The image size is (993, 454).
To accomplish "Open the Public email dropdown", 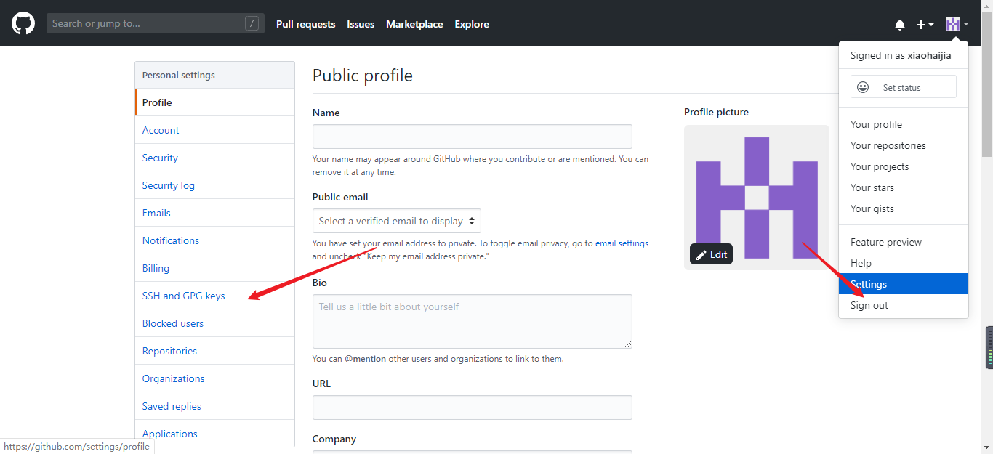I will (396, 221).
